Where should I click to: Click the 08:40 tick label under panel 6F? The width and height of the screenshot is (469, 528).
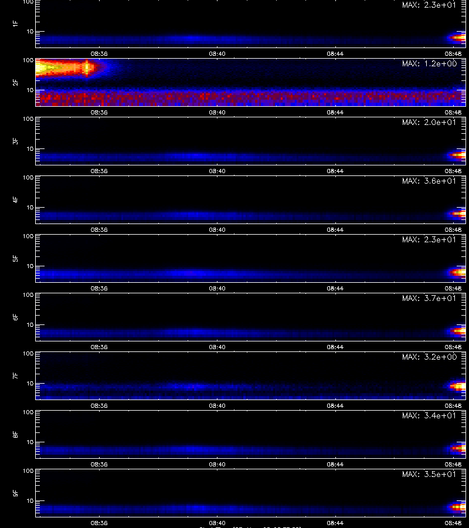tap(217, 347)
